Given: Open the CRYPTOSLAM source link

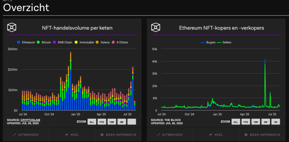Looking at the screenshot, I should click(30, 120).
